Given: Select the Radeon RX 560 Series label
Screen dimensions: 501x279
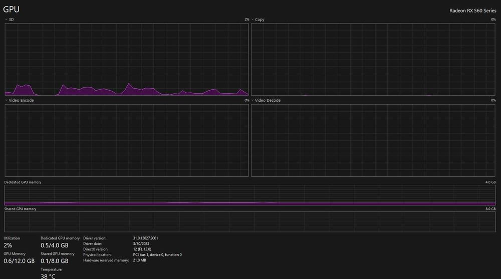Looking at the screenshot, I should [x=472, y=11].
